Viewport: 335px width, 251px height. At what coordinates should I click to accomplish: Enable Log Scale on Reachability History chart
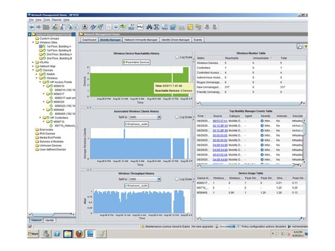[x=176, y=57]
